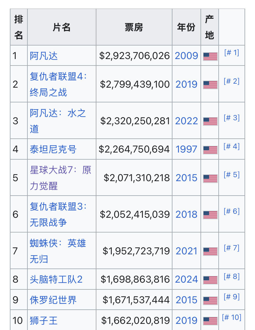The image size is (255, 330).
Task: Click the US flag in Titanic row
Action: 210,150
